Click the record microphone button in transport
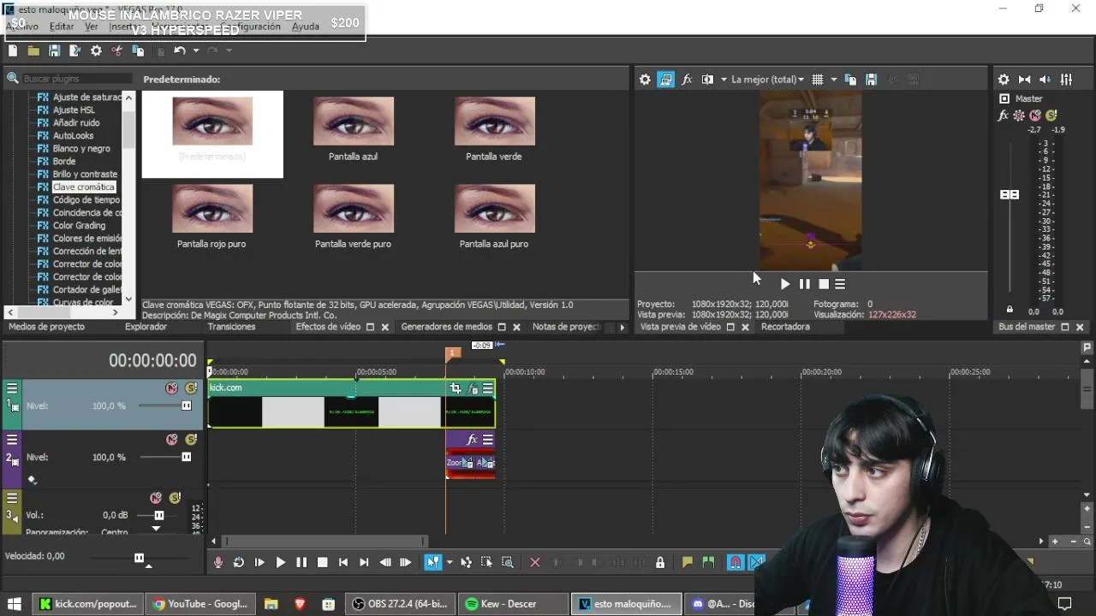This screenshot has width=1096, height=616. click(x=218, y=562)
